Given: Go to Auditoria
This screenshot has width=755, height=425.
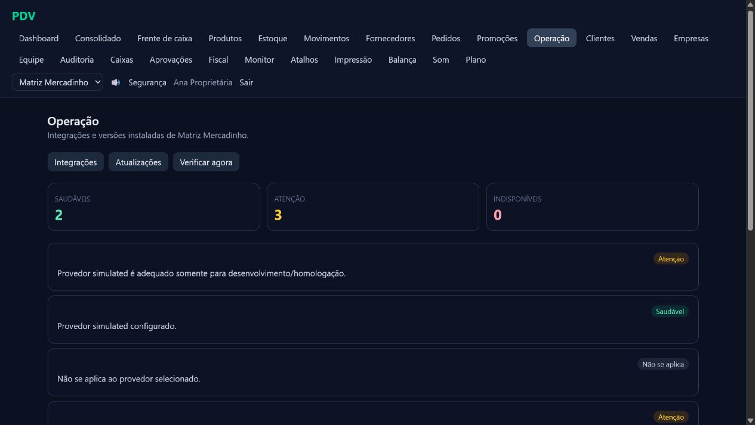Looking at the screenshot, I should point(77,60).
